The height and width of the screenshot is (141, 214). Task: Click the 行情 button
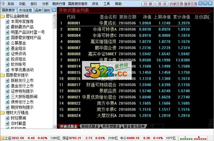point(148,4)
